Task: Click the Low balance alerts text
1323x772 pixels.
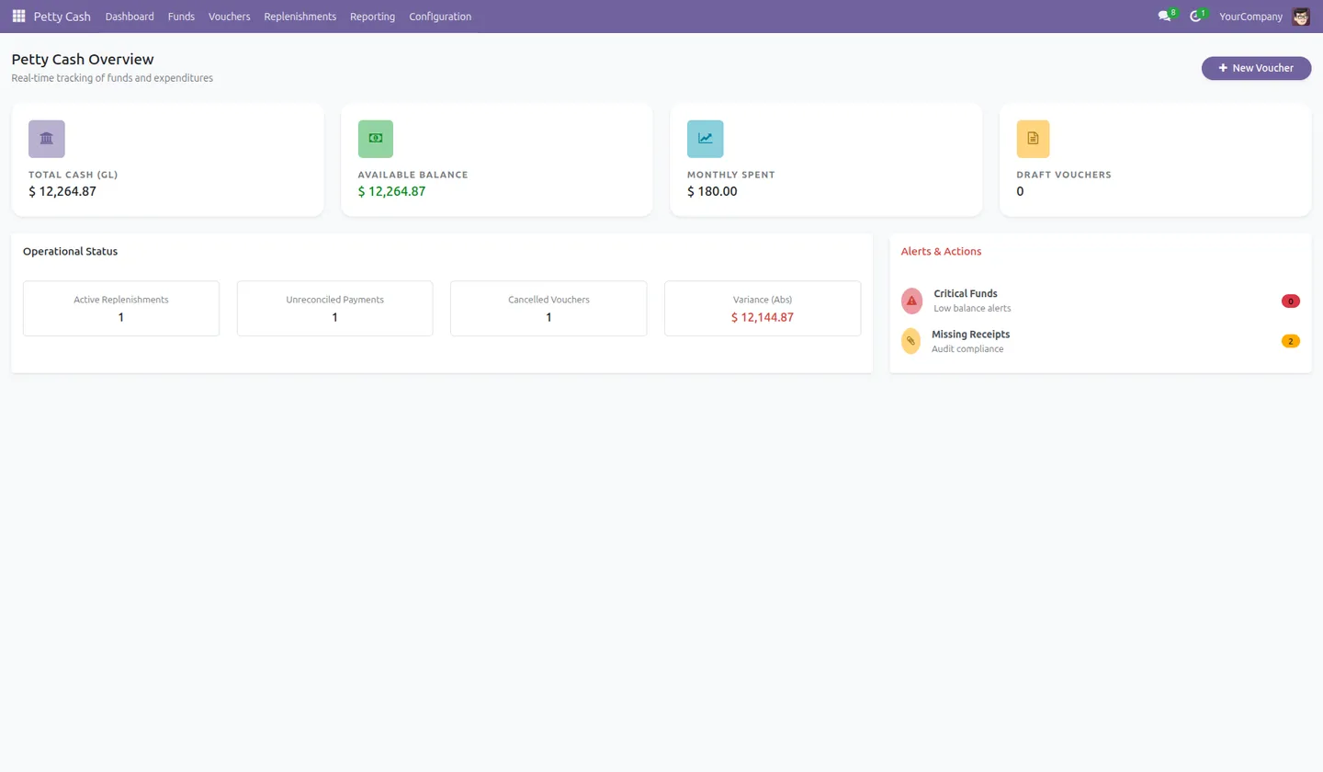Action: click(x=972, y=309)
